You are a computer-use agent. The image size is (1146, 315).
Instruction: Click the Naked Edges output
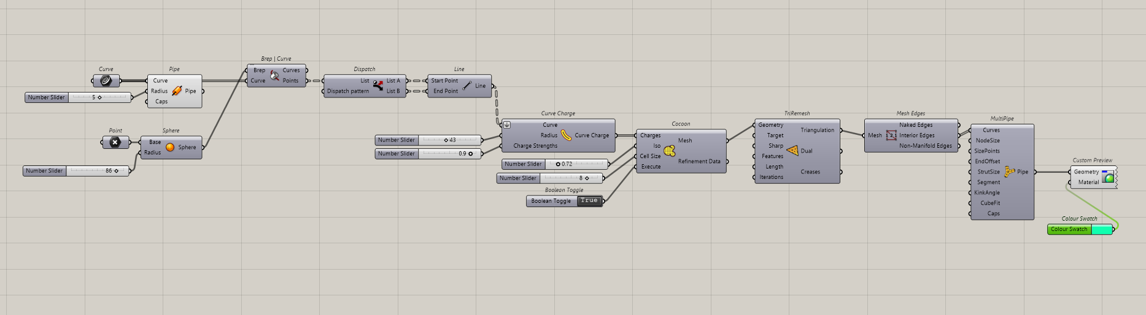click(916, 125)
